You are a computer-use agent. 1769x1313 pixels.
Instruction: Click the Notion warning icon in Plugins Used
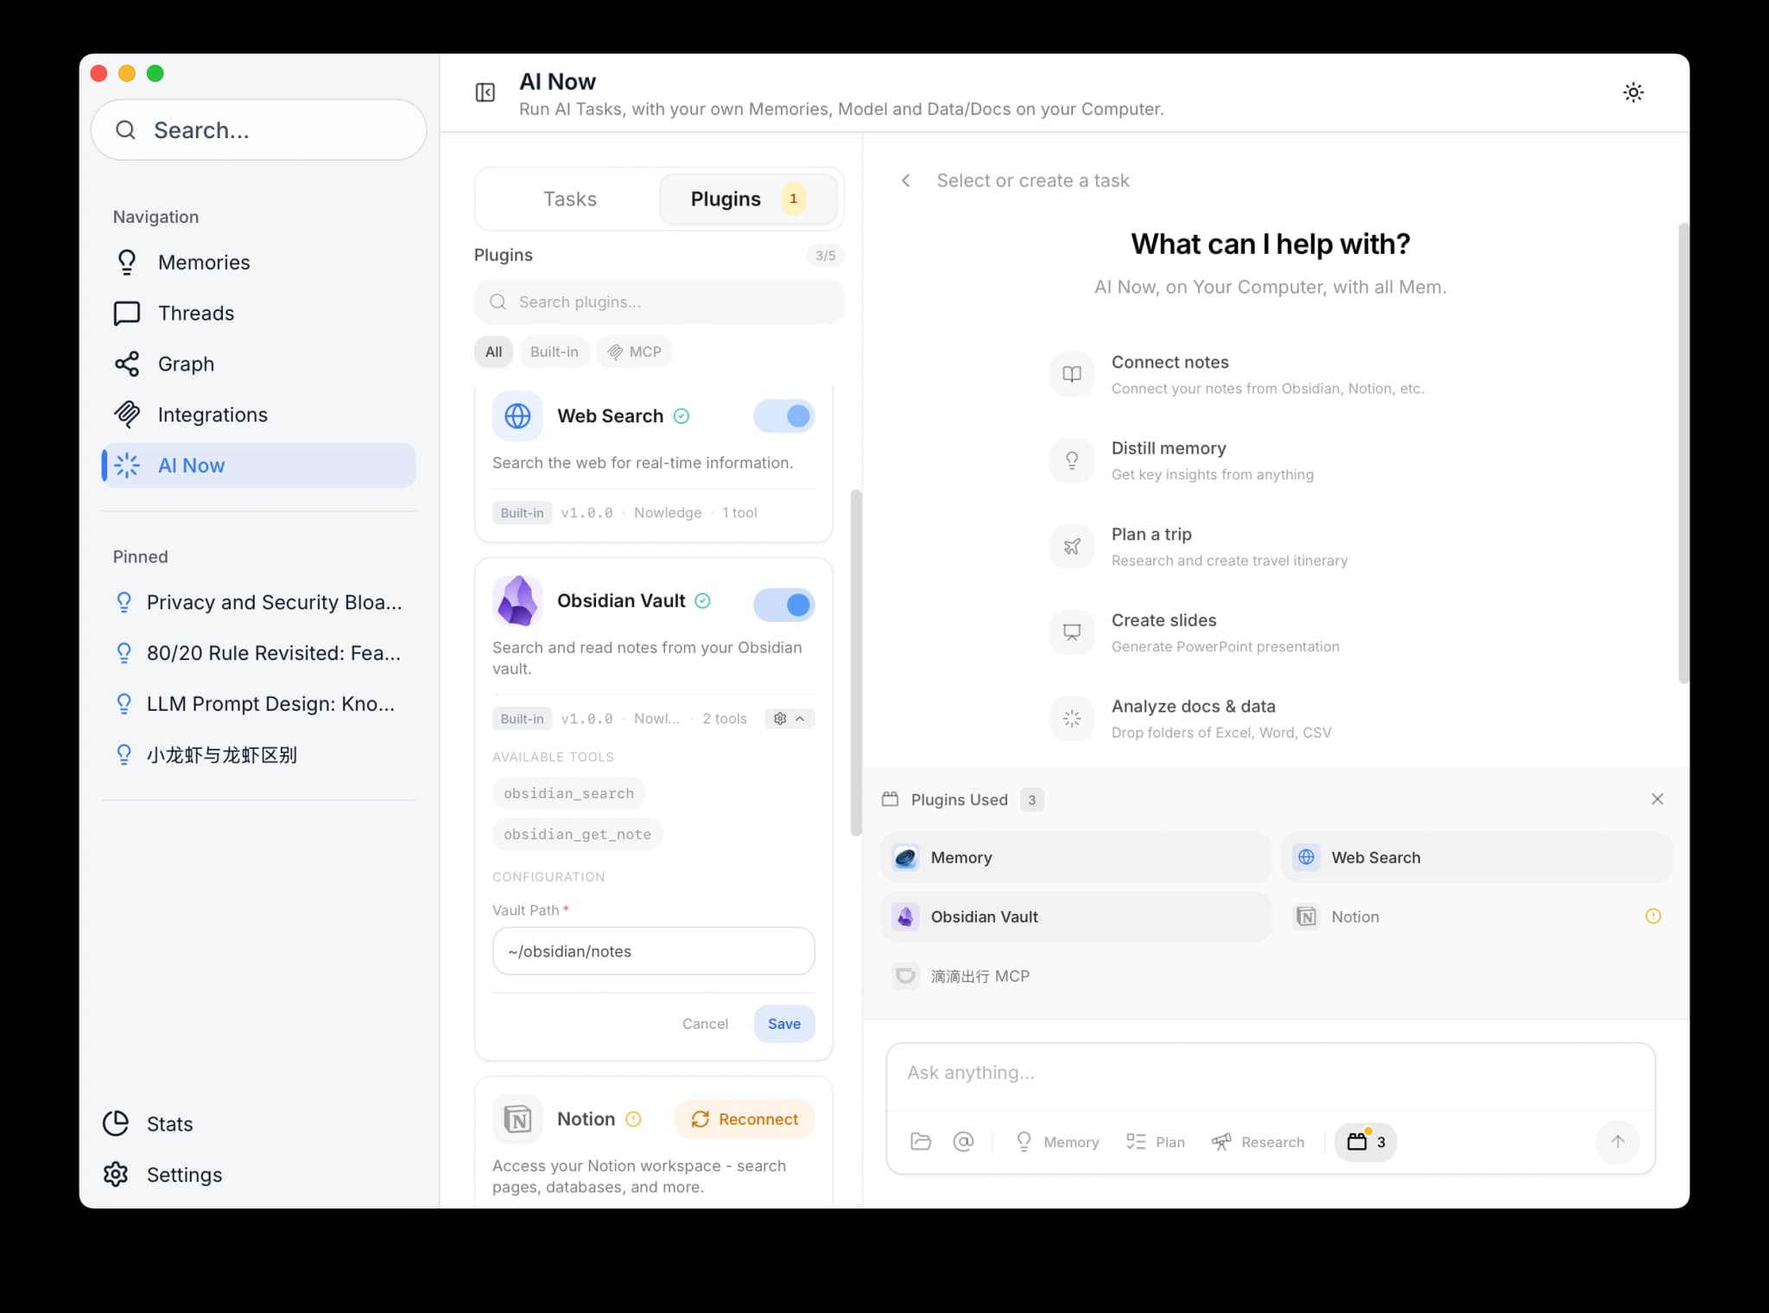point(1652,917)
